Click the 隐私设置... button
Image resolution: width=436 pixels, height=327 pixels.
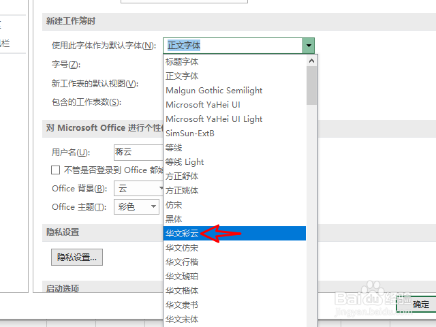[77, 258]
